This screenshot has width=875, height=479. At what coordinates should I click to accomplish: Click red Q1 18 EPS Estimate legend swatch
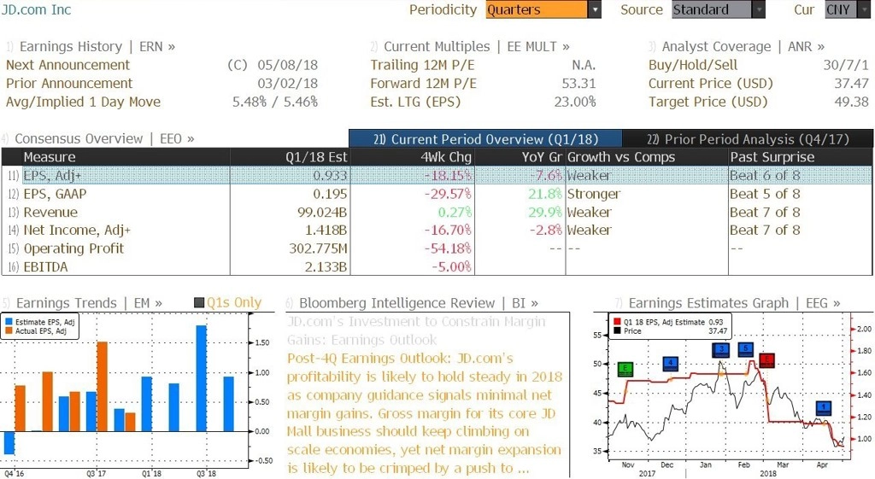coord(617,322)
